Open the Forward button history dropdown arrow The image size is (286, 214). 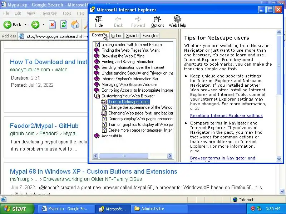pos(44,24)
